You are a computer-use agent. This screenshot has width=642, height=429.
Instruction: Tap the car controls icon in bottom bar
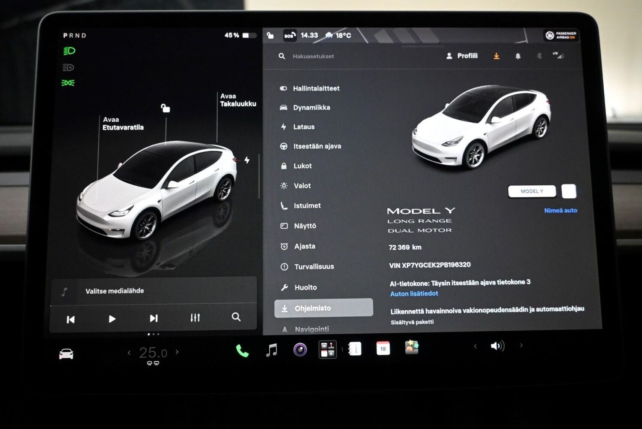(66, 354)
